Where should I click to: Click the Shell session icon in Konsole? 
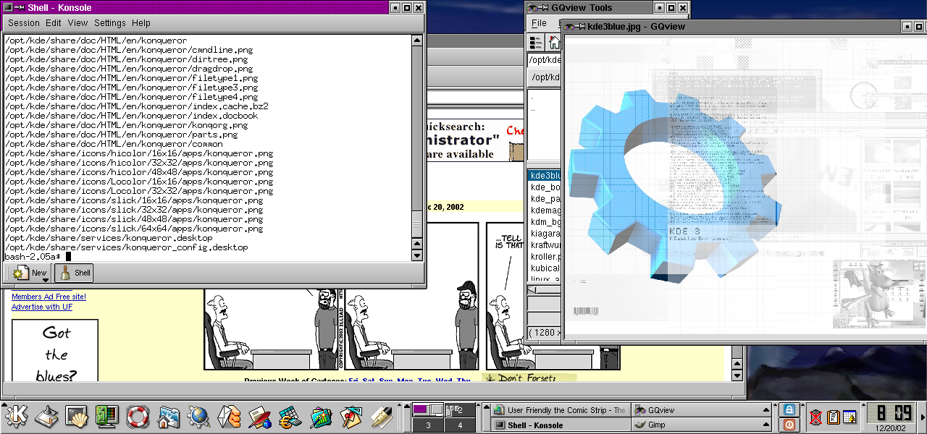(x=74, y=273)
